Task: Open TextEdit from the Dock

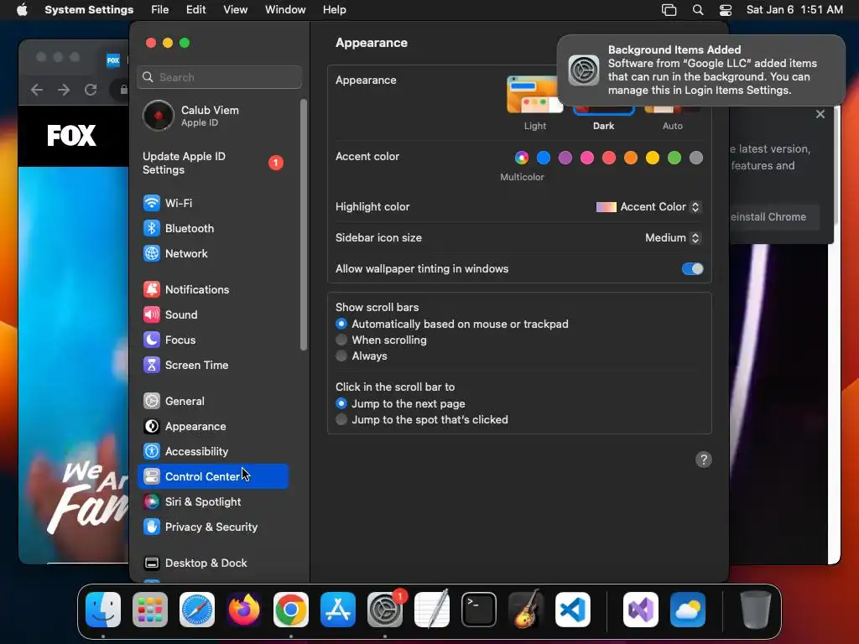Action: pos(432,610)
